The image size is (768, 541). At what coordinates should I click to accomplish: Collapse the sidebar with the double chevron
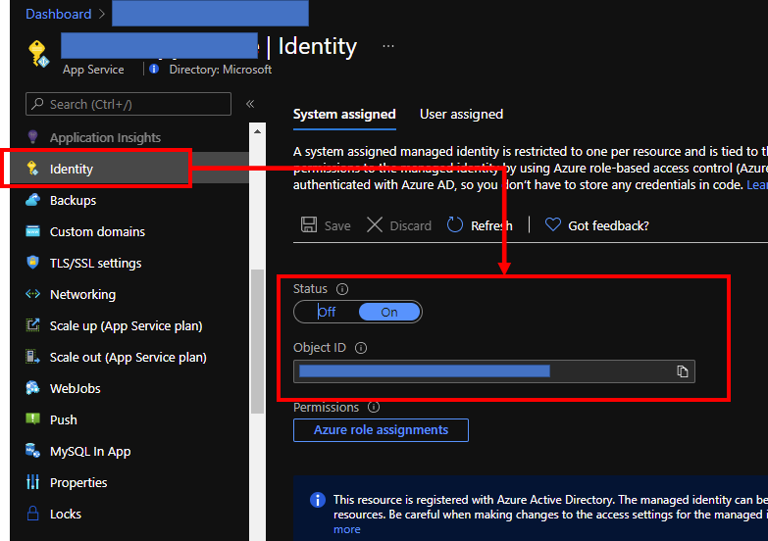click(250, 104)
